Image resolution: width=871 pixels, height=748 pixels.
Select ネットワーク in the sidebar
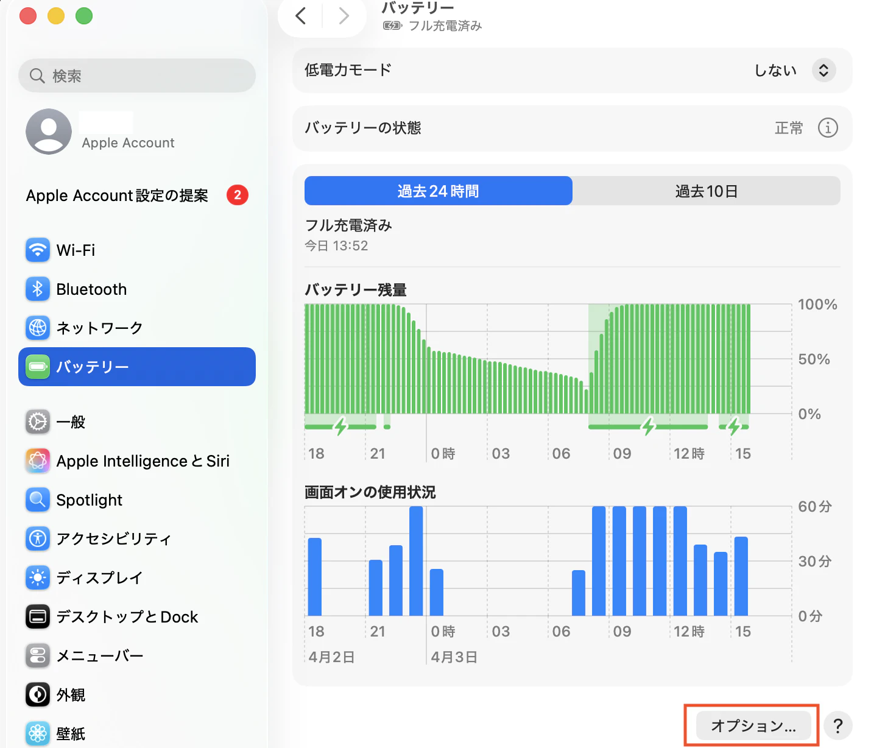coord(137,328)
